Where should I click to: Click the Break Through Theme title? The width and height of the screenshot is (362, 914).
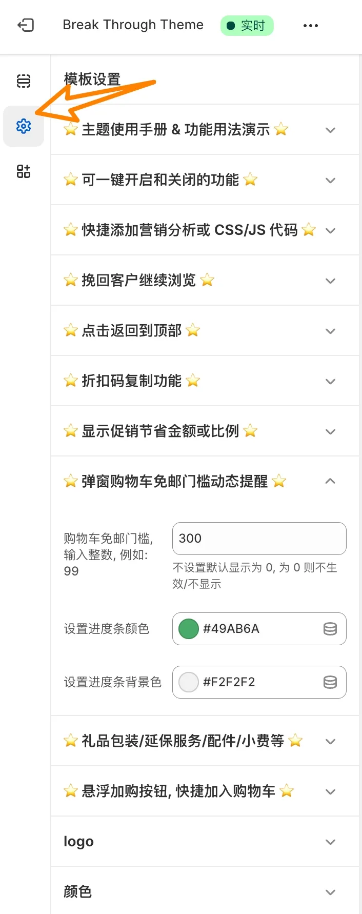point(133,24)
